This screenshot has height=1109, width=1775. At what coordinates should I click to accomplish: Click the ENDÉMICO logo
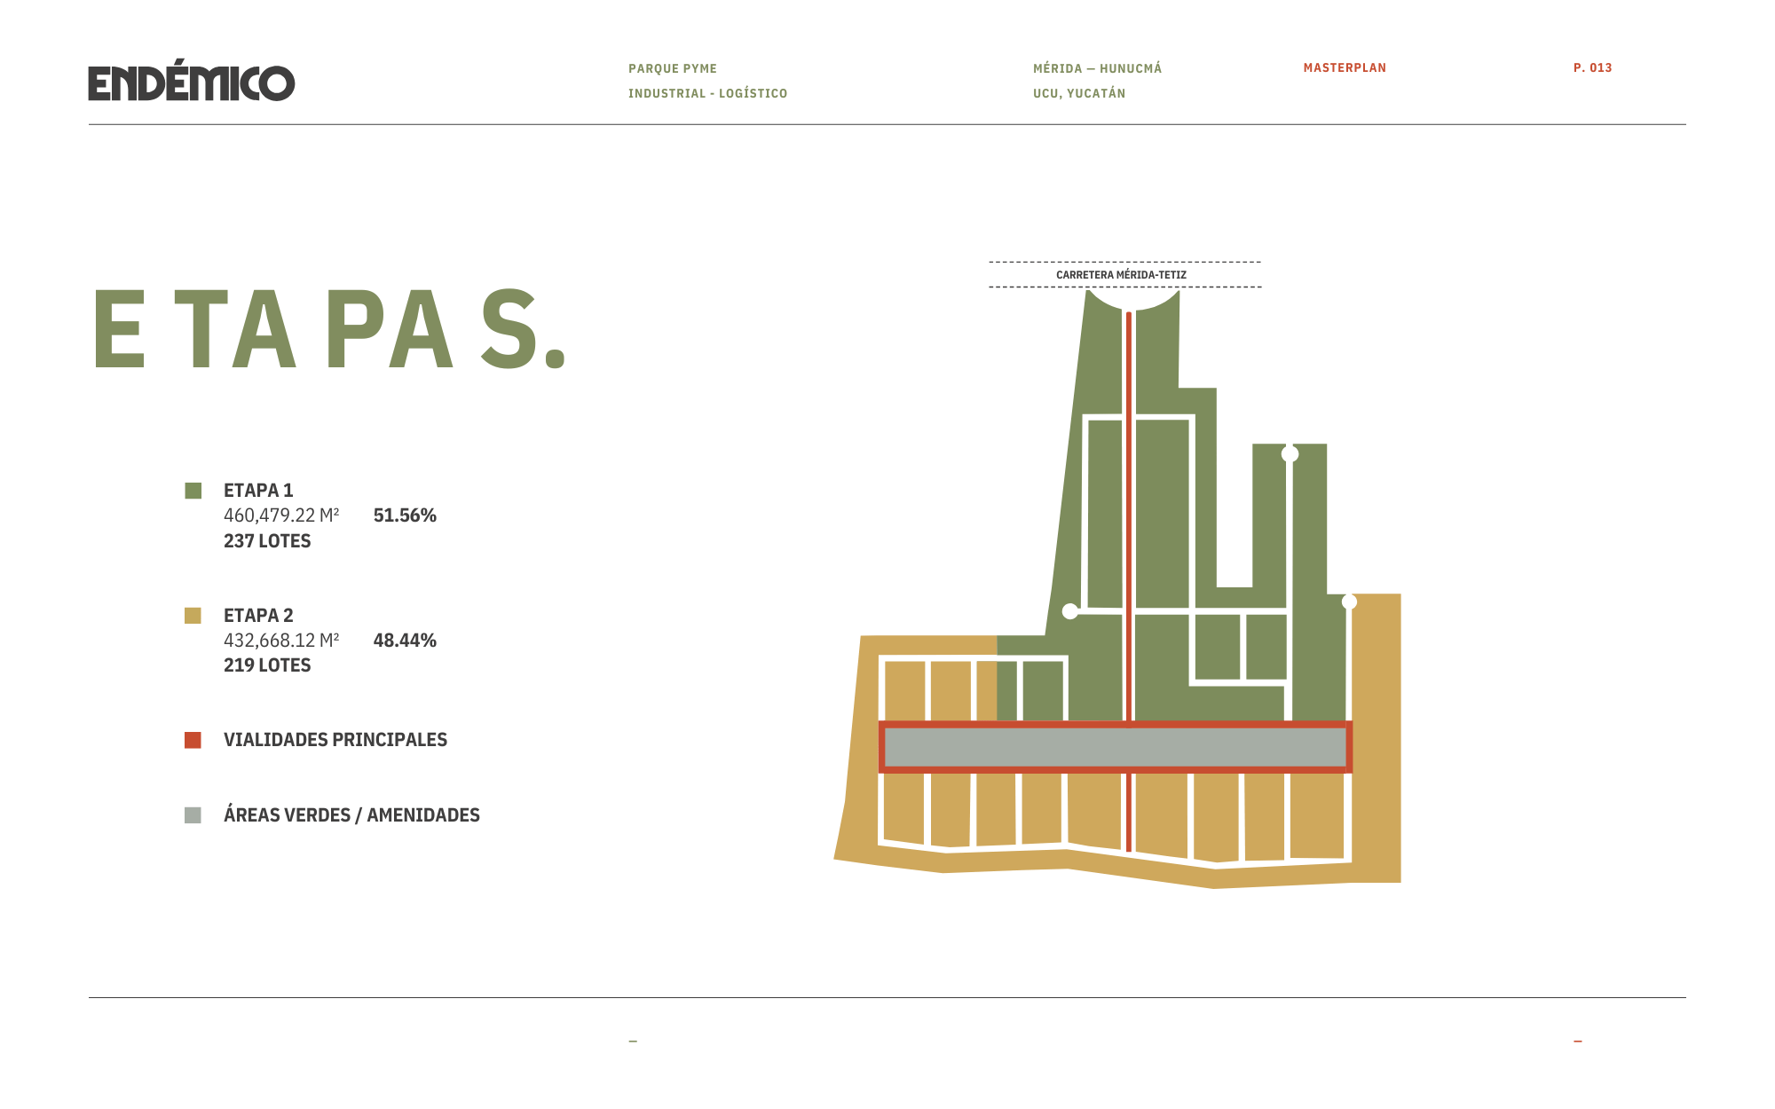[191, 81]
